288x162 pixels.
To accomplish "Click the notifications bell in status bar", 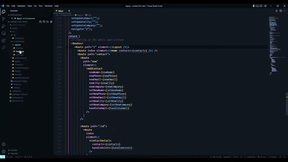I will tap(285, 157).
